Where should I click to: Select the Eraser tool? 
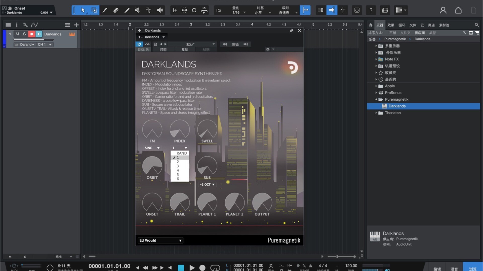[x=116, y=10]
